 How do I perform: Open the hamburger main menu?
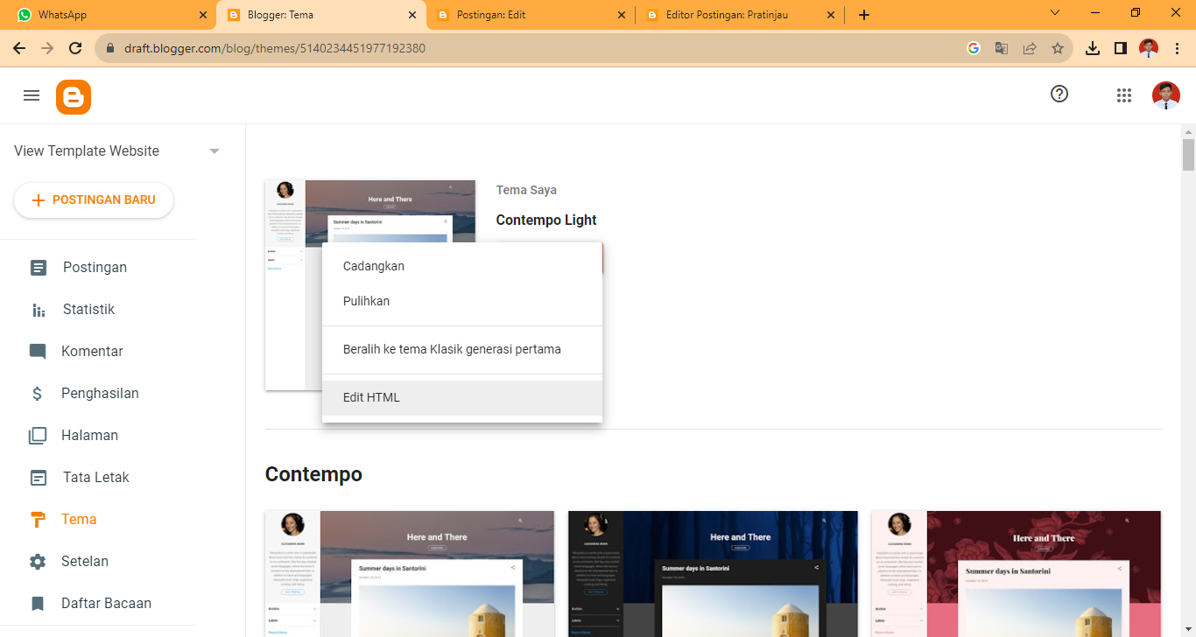point(32,95)
